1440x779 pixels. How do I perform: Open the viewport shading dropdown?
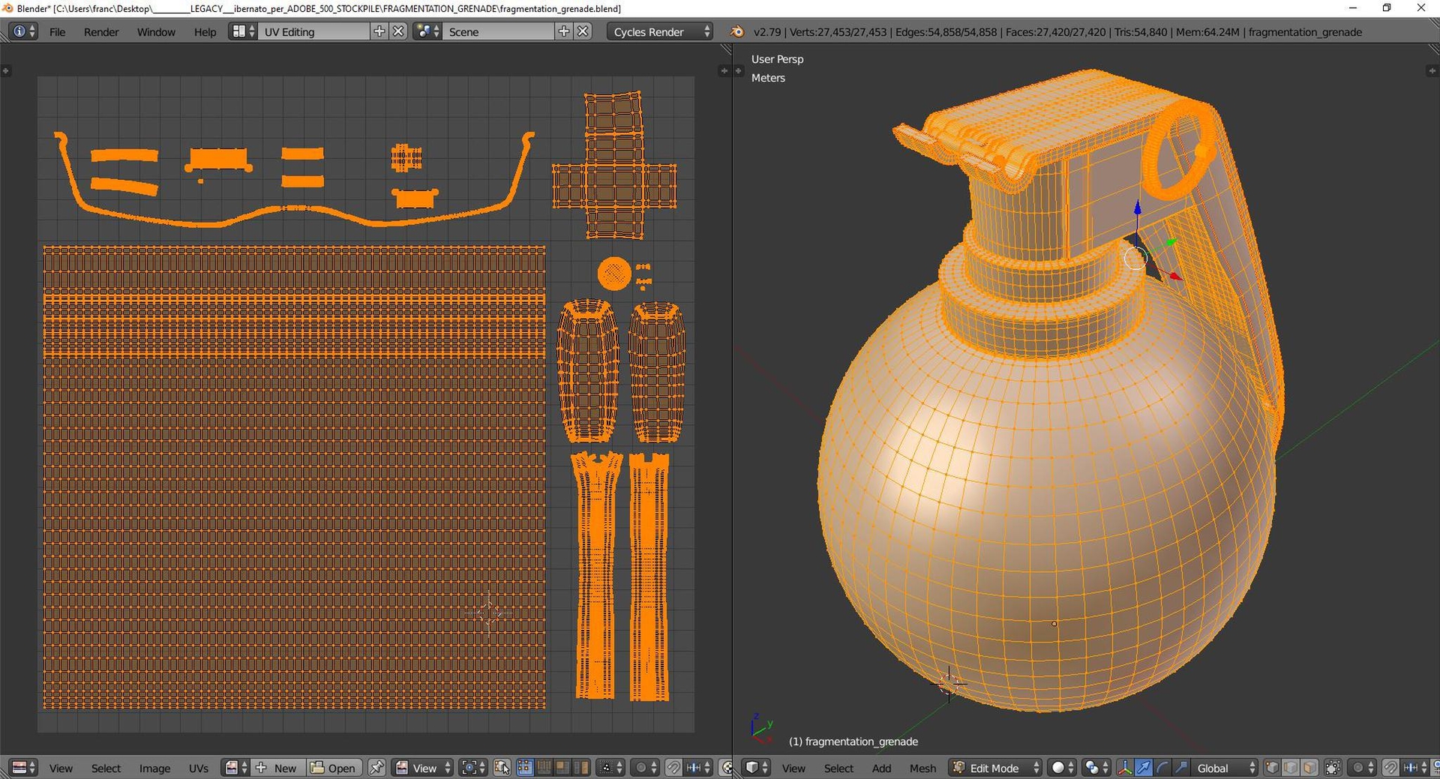point(1059,767)
